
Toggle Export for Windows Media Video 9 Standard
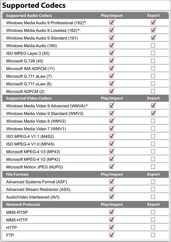pos(153,113)
